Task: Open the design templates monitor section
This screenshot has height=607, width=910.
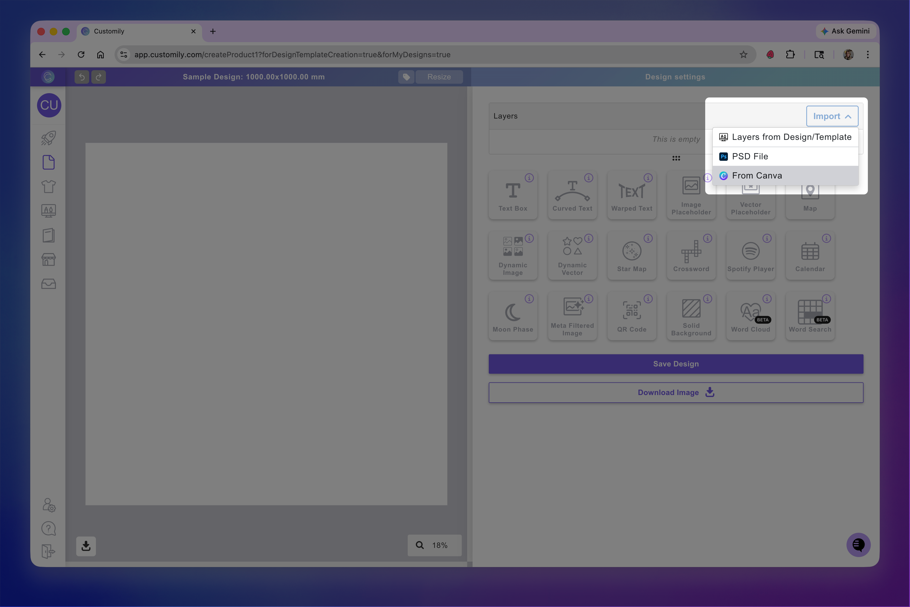Action: [x=48, y=211]
